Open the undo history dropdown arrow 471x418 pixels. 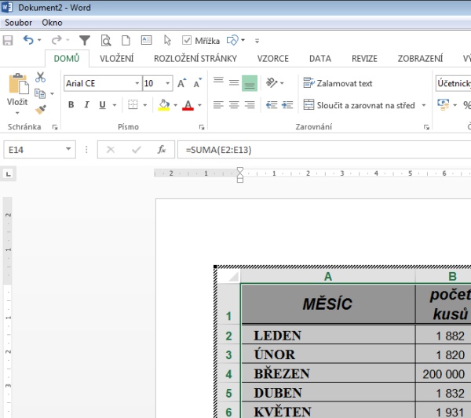tap(39, 40)
